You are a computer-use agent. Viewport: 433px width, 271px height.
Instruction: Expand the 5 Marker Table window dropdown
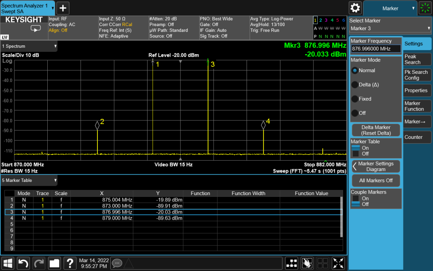(x=29, y=180)
